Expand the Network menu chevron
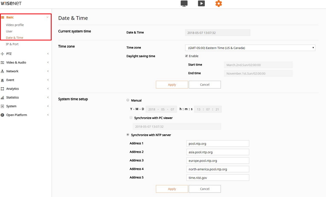Image resolution: width=326 pixels, height=197 pixels. pos(48,71)
